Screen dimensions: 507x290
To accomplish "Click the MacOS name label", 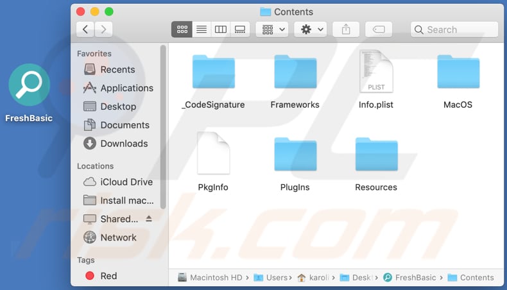I will tap(458, 105).
